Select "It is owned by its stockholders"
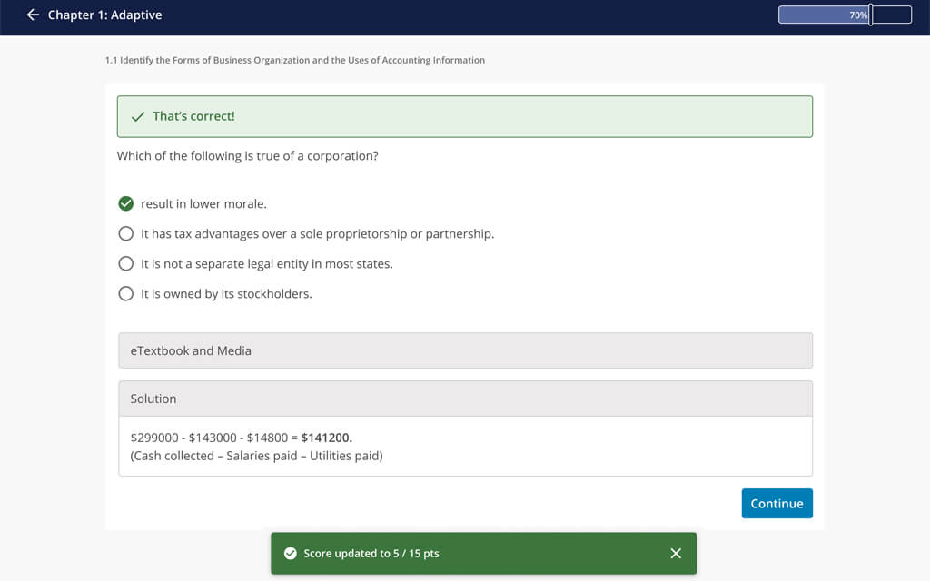Screen dimensions: 930x581 (126, 293)
